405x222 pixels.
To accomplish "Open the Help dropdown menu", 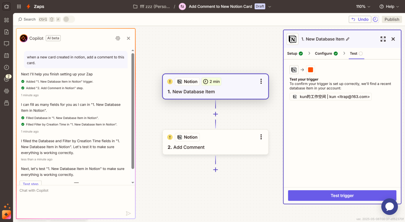I will 389,6.
